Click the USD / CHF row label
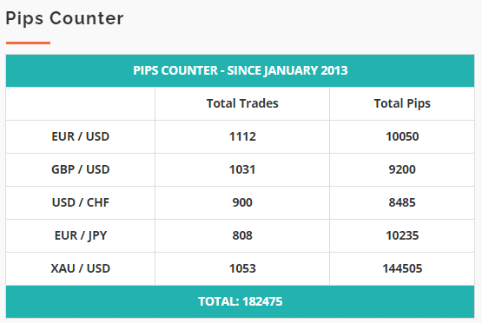This screenshot has height=323, width=482. point(80,202)
